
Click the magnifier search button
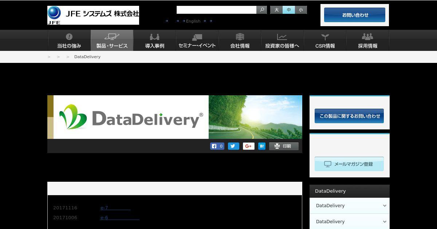[x=262, y=10]
